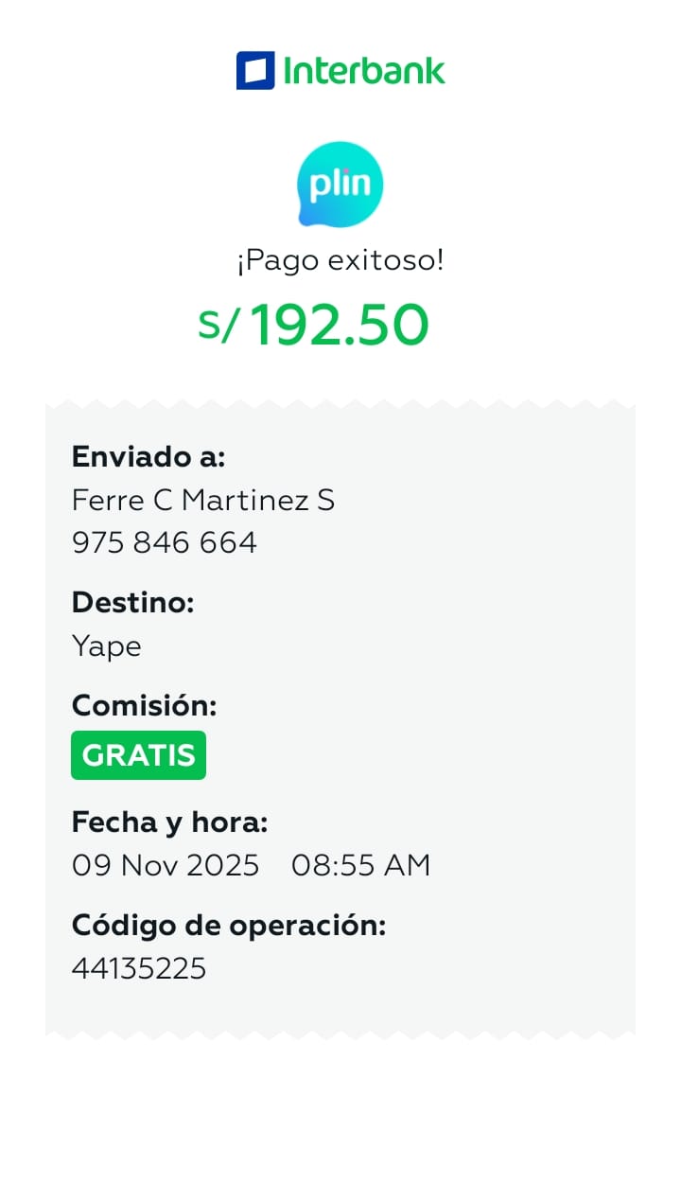Click the Comisión: label
The image size is (681, 1202).
point(145,705)
